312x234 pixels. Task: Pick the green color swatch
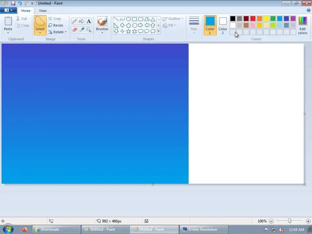pyautogui.click(x=273, y=19)
